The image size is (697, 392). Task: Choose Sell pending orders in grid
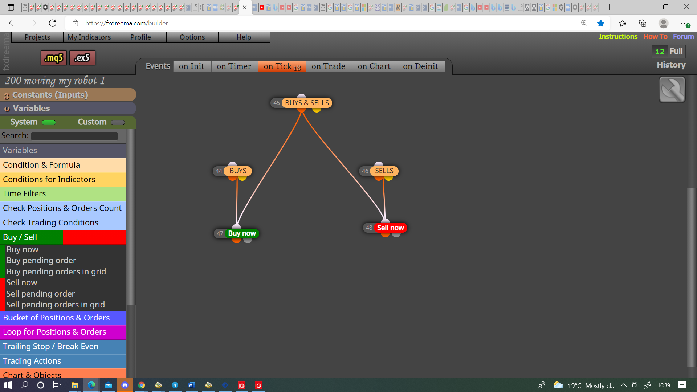[56, 305]
